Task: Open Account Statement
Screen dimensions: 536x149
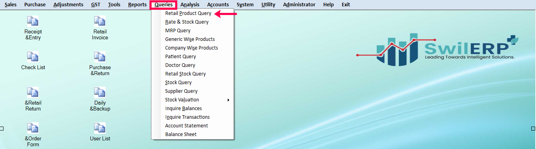Action: (x=193, y=126)
